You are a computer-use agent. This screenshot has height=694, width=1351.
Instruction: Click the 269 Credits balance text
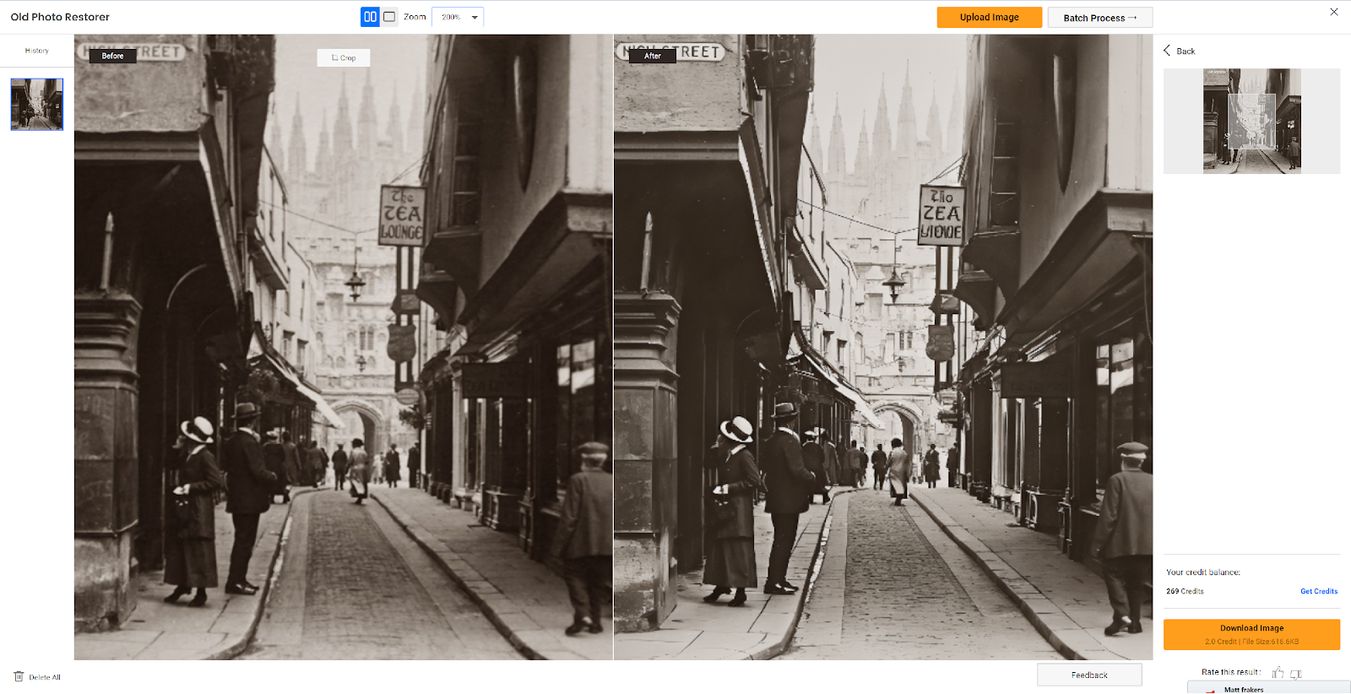1185,591
